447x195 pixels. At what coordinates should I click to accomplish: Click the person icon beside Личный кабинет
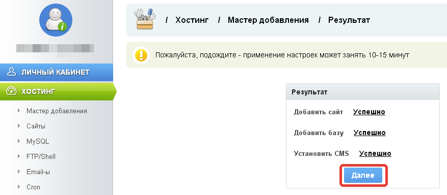point(11,72)
